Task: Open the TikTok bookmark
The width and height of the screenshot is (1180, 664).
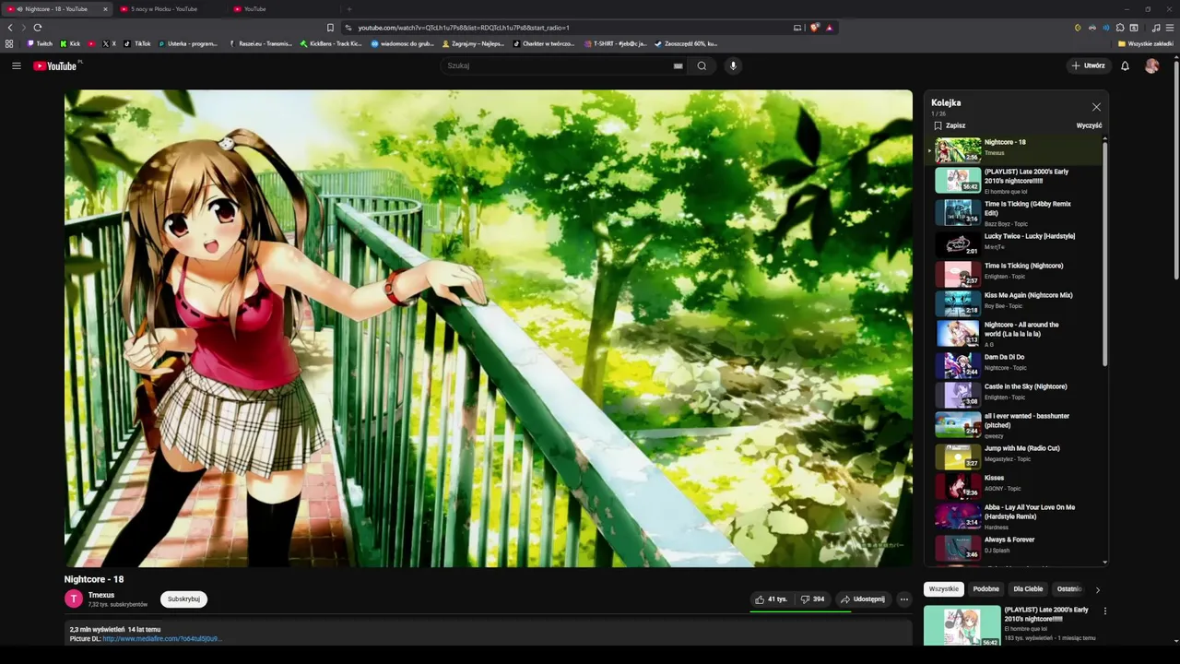Action: tap(137, 43)
